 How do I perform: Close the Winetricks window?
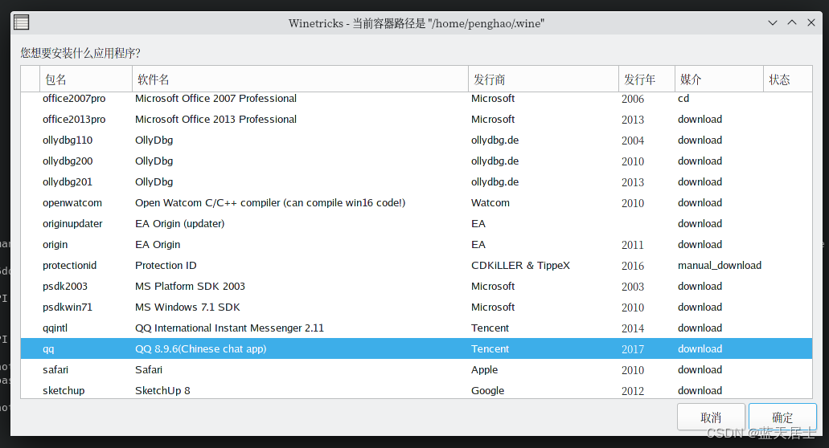(x=811, y=22)
